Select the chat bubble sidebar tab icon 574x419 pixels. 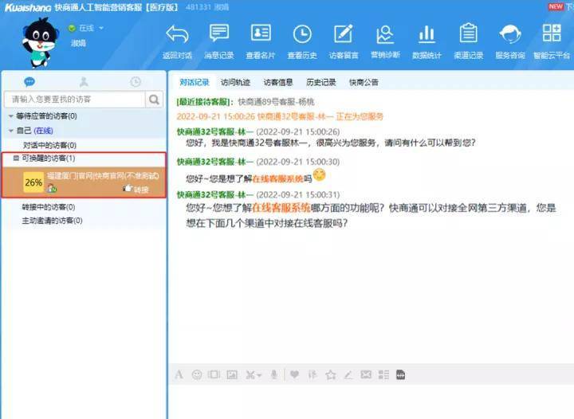pyautogui.click(x=29, y=82)
